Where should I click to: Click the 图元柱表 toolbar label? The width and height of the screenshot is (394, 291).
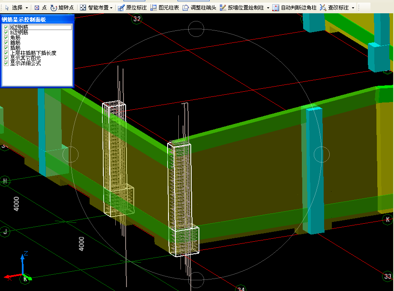coord(168,8)
